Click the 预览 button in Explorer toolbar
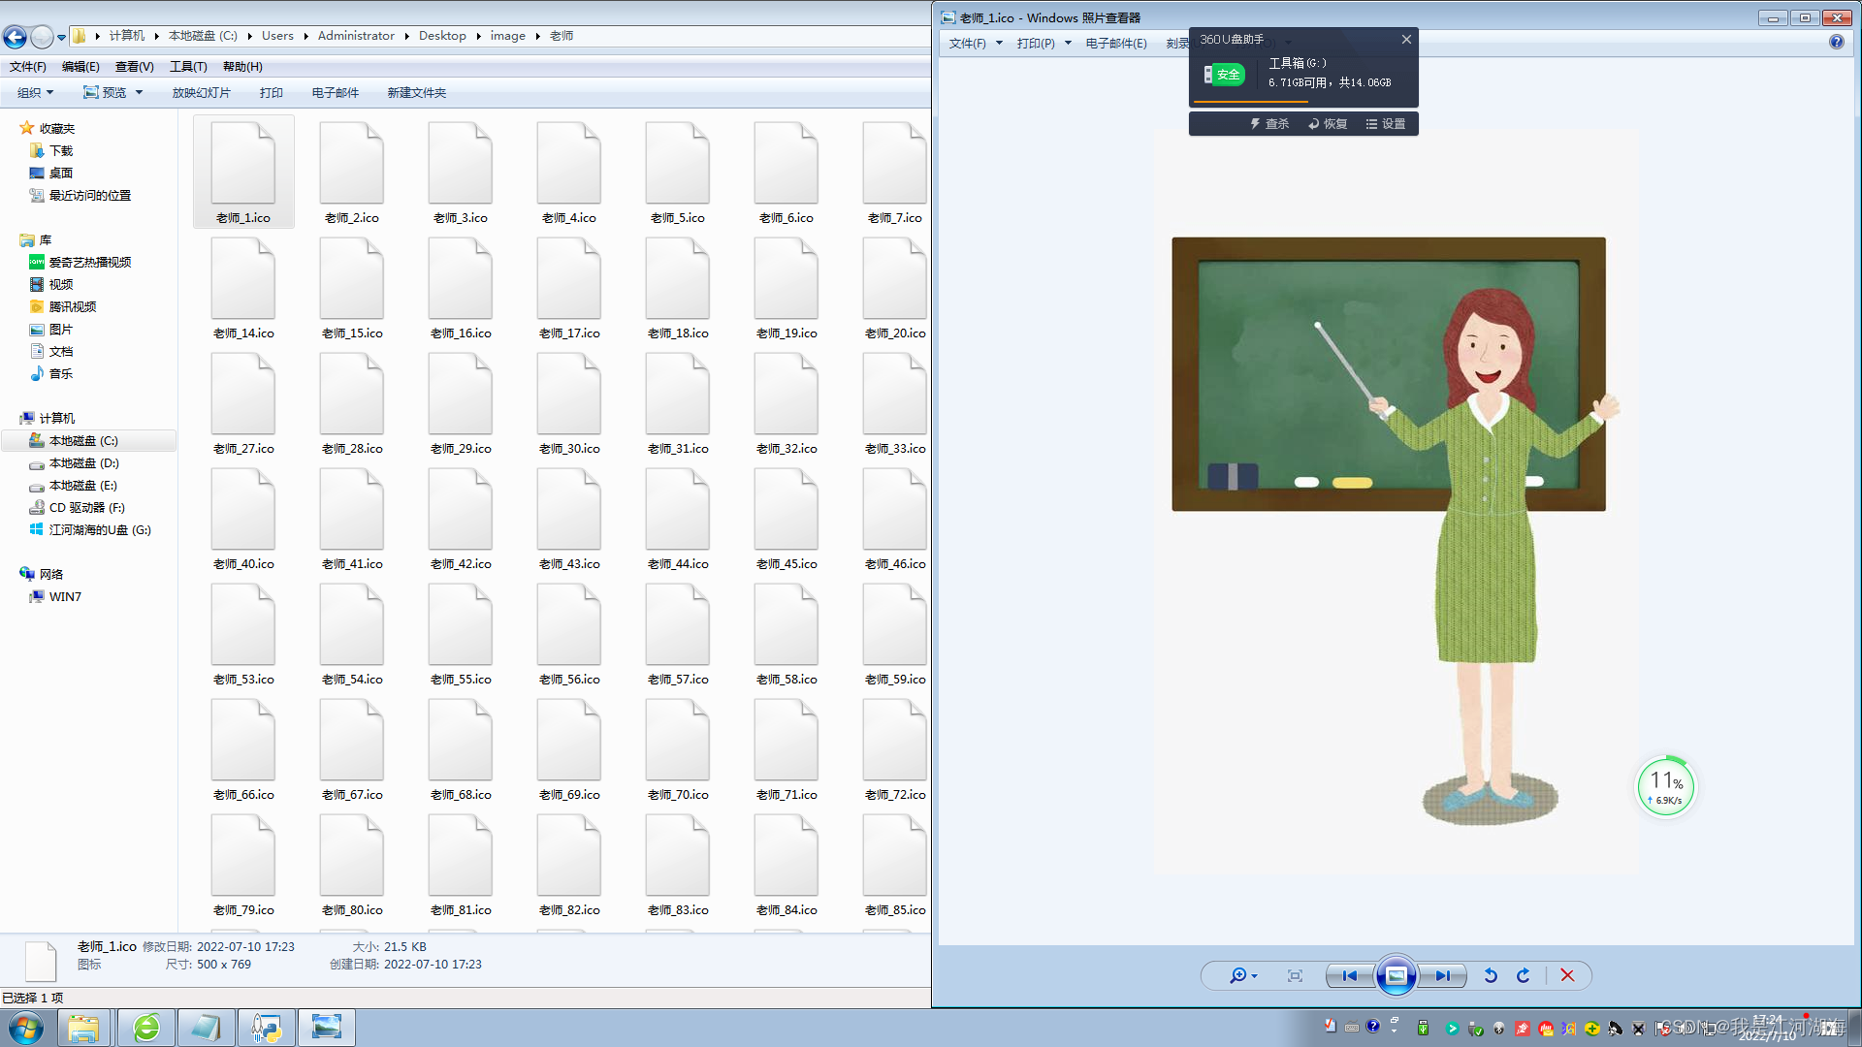The width and height of the screenshot is (1862, 1047). 105,93
